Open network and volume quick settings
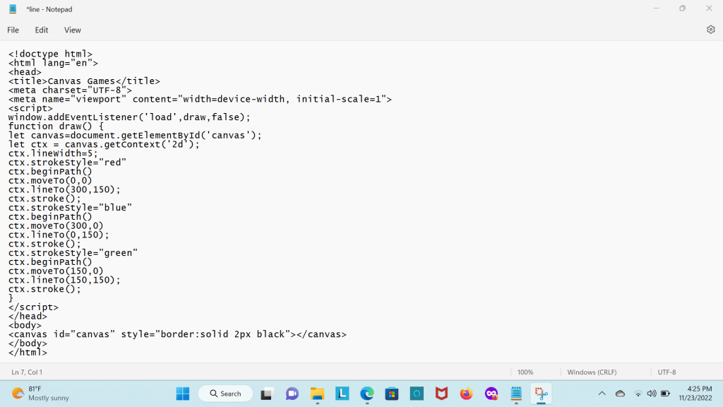 (x=651, y=394)
